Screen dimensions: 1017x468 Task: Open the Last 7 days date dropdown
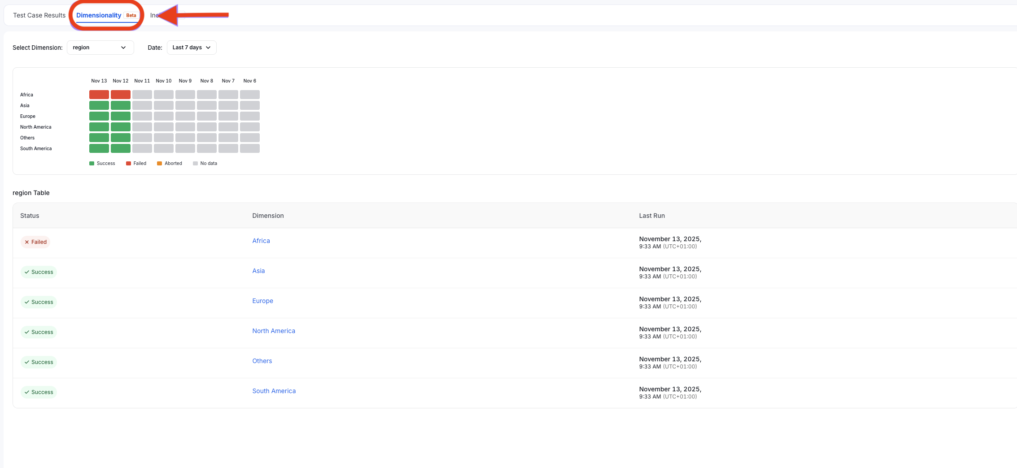[x=192, y=48]
